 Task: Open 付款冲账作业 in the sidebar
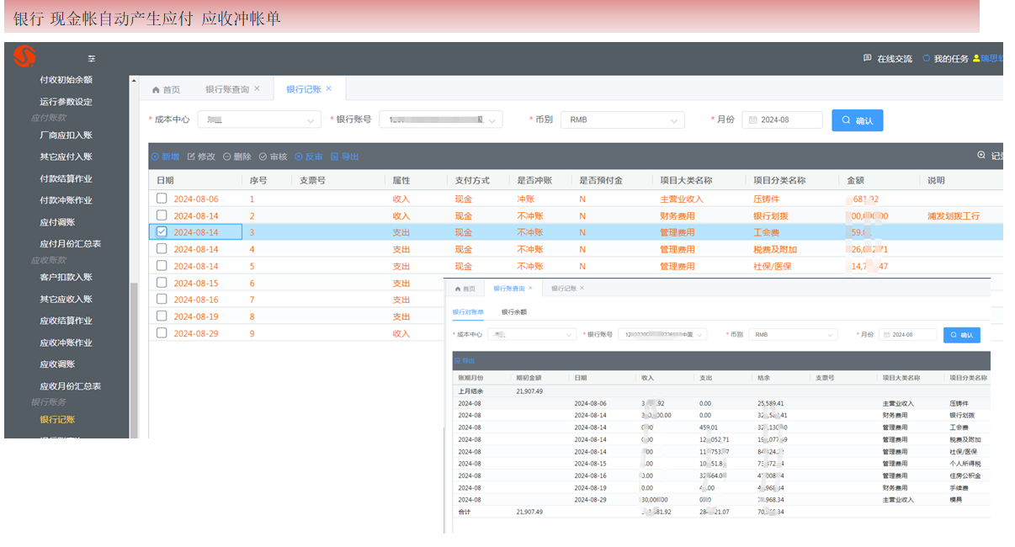point(66,200)
